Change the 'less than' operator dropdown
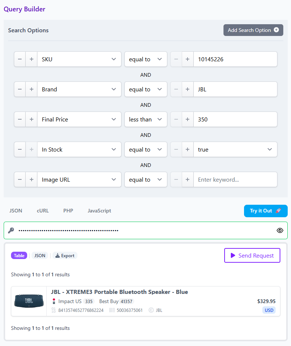The width and height of the screenshot is (291, 346). click(146, 119)
